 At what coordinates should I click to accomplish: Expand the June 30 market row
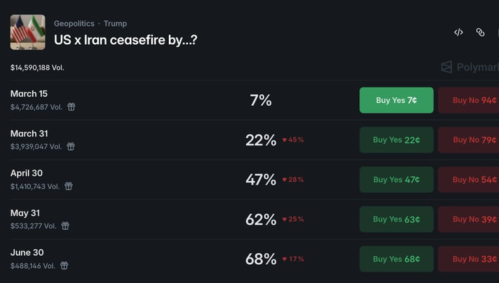tap(162, 259)
